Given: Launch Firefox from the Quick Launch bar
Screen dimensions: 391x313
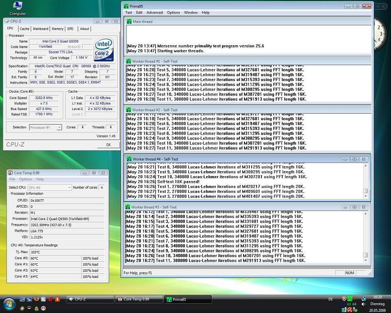Looking at the screenshot, I should click(x=36, y=299).
